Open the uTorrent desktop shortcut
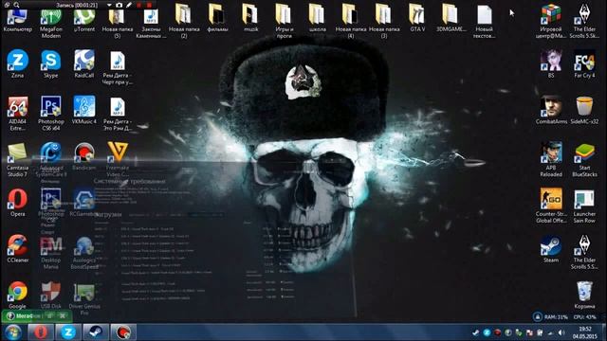Image resolution: width=607 pixels, height=341 pixels. pyautogui.click(x=84, y=21)
